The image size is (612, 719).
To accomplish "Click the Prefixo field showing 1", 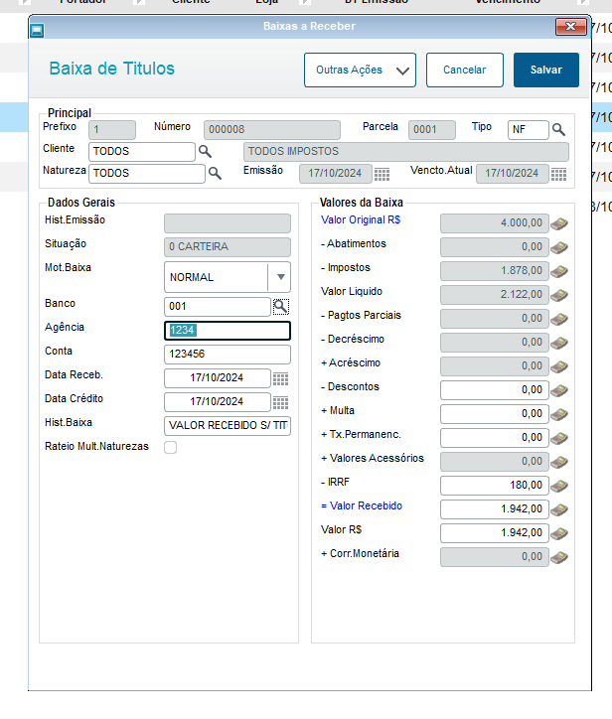I will click(112, 130).
